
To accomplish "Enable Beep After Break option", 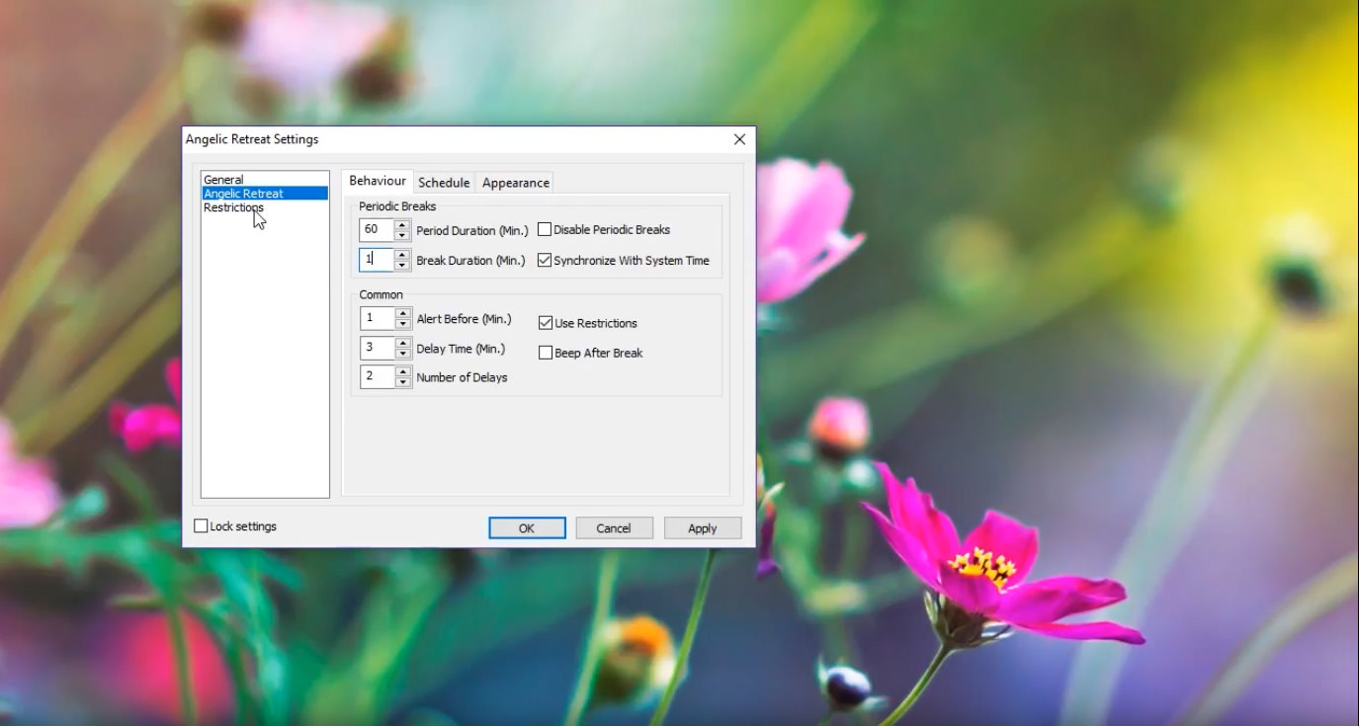I will (x=546, y=353).
